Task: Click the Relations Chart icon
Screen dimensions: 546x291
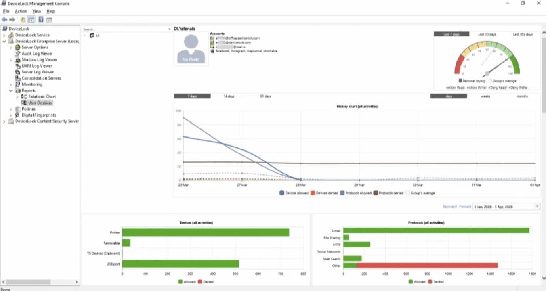Action: [x=24, y=96]
